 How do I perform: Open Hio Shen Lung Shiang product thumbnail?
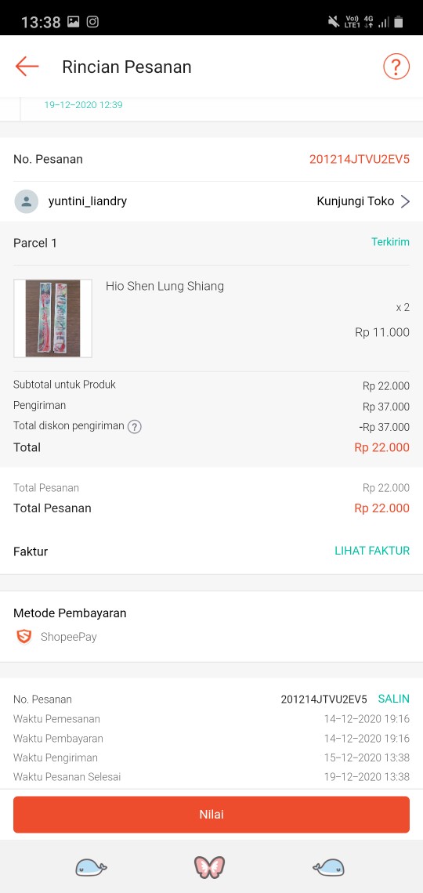click(53, 318)
